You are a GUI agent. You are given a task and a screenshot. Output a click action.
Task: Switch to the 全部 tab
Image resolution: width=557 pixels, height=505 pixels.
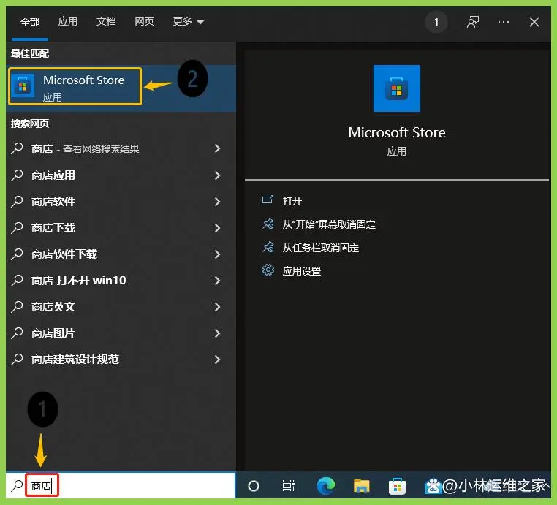coord(30,22)
